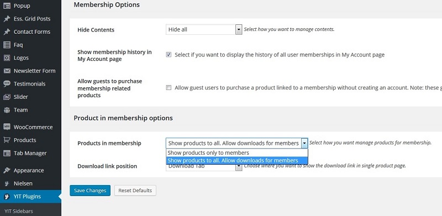Uncheck Show membership history checkbox

point(169,55)
